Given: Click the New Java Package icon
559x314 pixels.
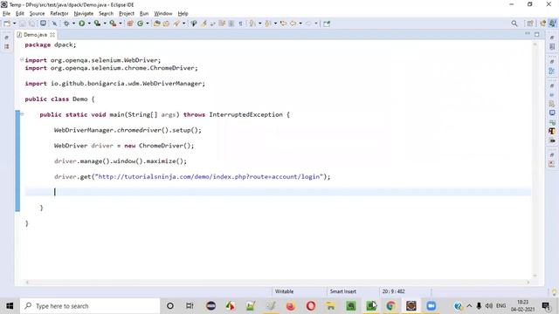Looking at the screenshot, I should [130, 24].
